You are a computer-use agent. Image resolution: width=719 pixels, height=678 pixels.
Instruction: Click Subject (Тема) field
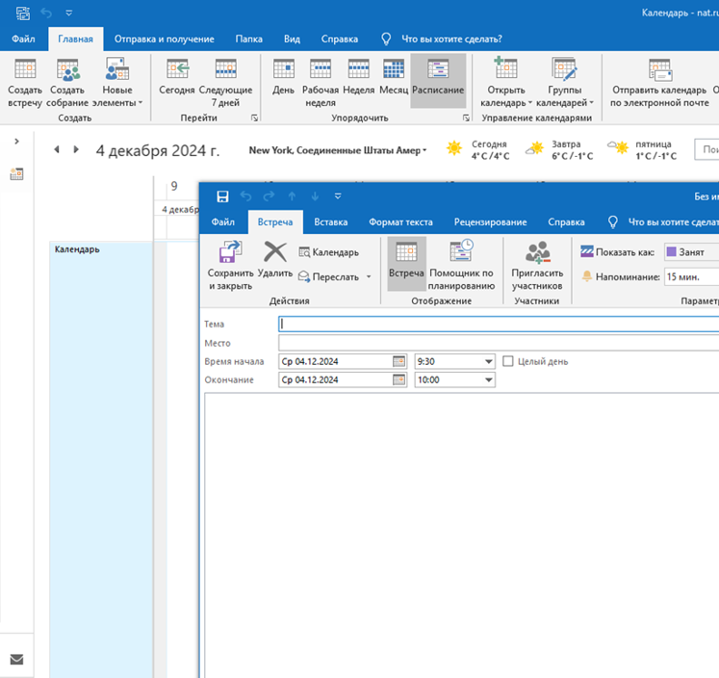point(499,324)
